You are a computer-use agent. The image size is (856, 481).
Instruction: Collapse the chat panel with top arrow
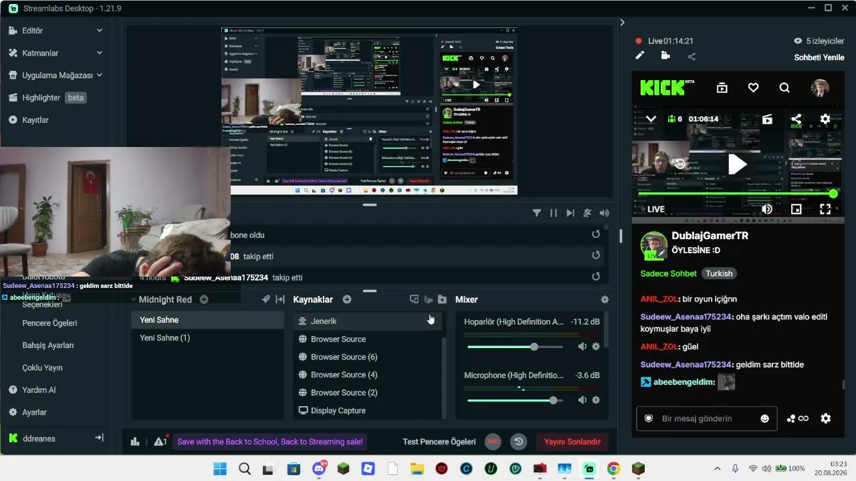pos(622,22)
